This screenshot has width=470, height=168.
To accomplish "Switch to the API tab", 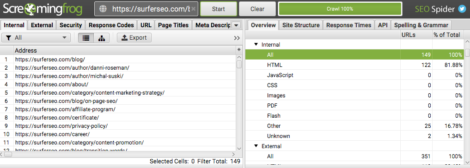I will pos(383,25).
